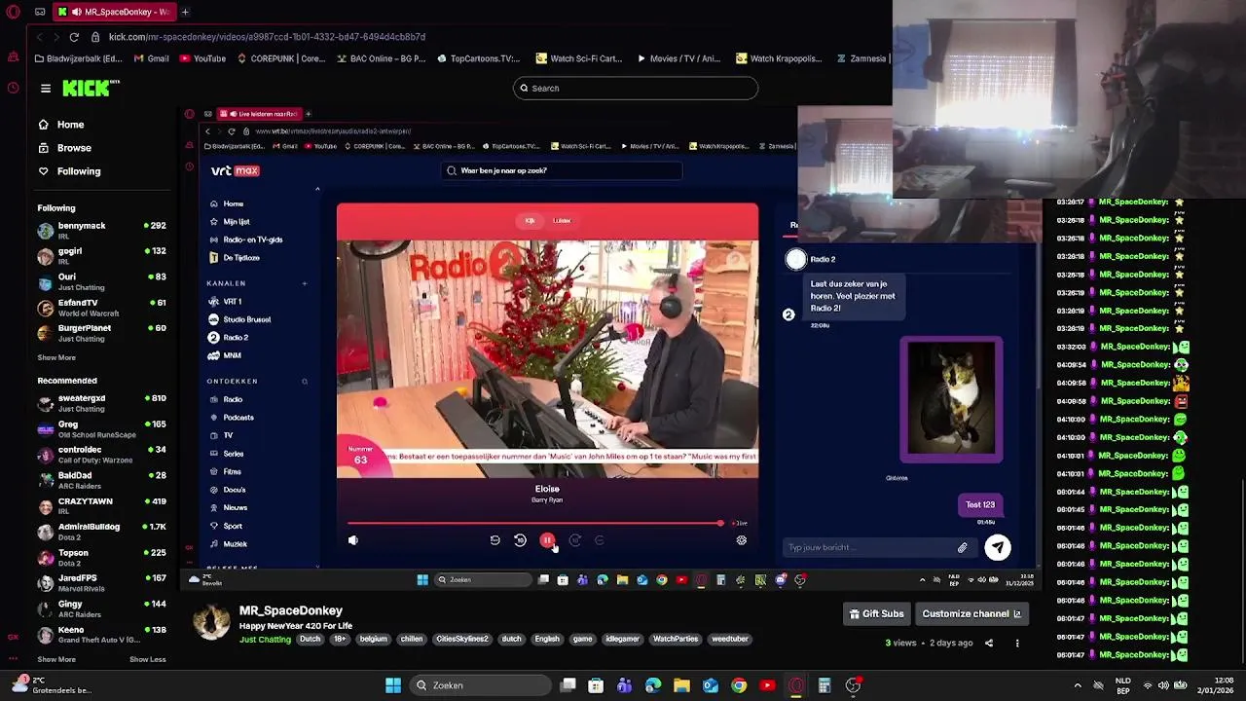Viewport: 1246px width, 701px height.
Task: Open Radio- en TV-gids in VRT Max
Action: (x=245, y=240)
